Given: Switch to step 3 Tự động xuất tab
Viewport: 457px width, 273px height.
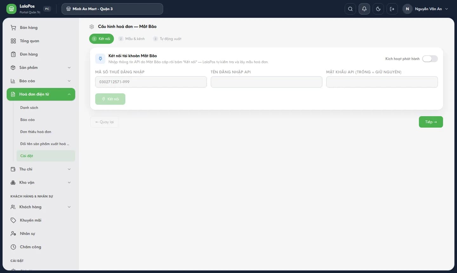Looking at the screenshot, I should (167, 39).
